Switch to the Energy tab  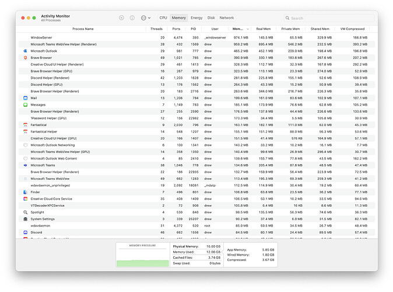pyautogui.click(x=196, y=18)
